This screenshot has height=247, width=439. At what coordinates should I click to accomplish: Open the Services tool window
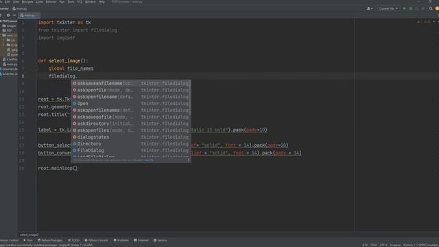[160, 240]
